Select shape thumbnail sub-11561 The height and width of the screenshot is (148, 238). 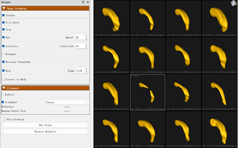(148, 56)
